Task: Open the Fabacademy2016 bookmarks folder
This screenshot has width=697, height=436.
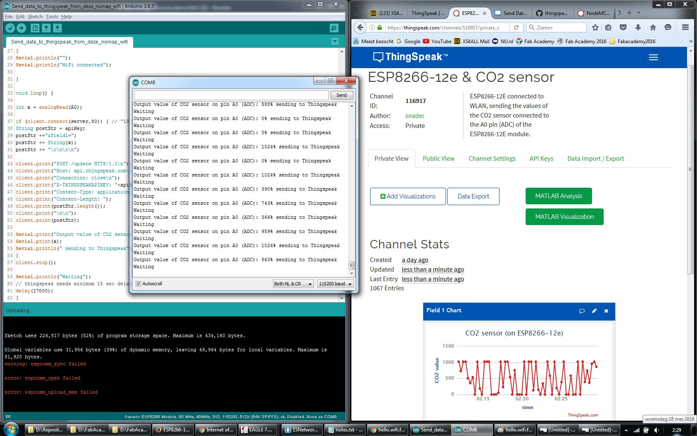Action: click(632, 41)
